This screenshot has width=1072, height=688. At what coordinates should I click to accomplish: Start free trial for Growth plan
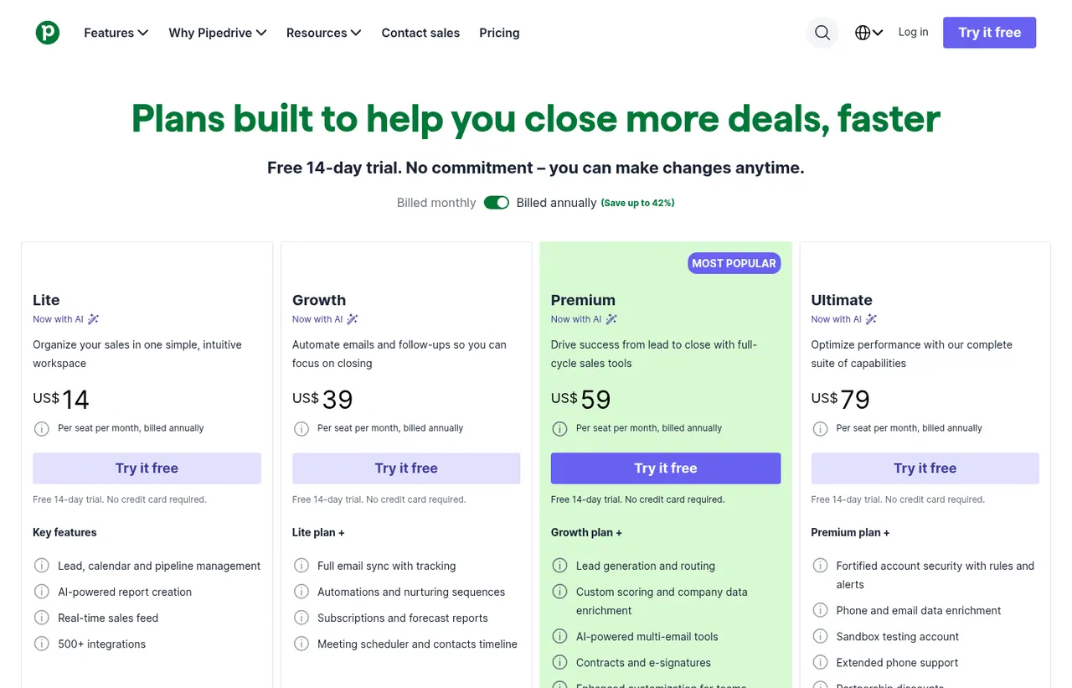(x=406, y=468)
